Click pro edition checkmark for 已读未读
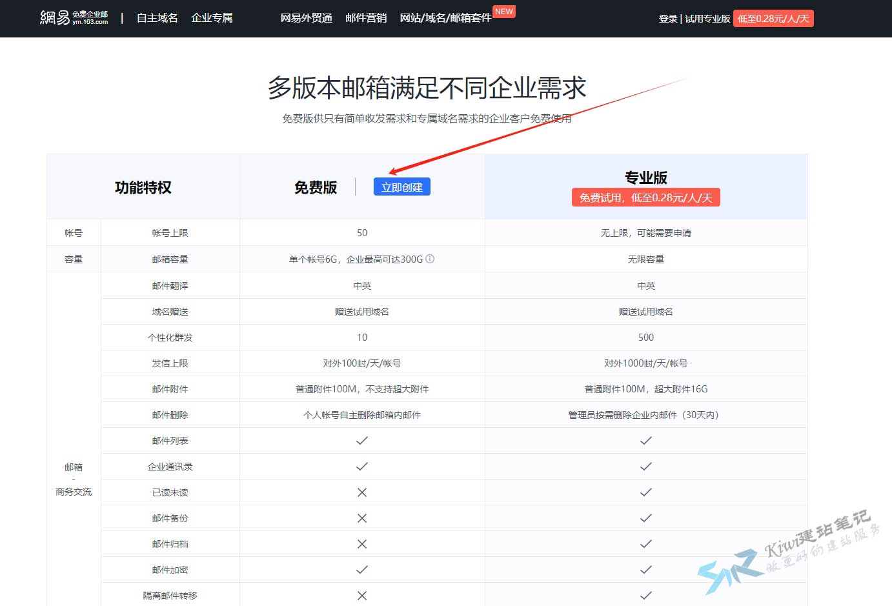The image size is (892, 606). click(x=646, y=492)
